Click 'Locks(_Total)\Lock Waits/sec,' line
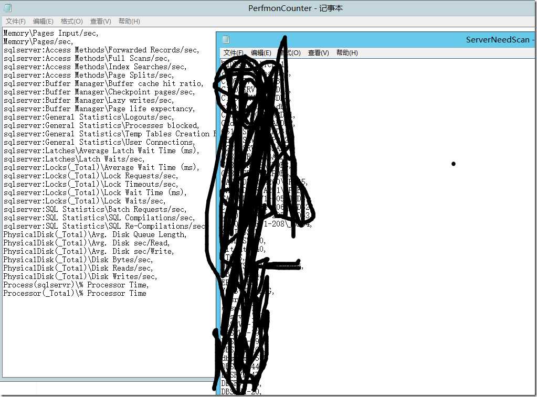The width and height of the screenshot is (537, 397). pos(85,201)
